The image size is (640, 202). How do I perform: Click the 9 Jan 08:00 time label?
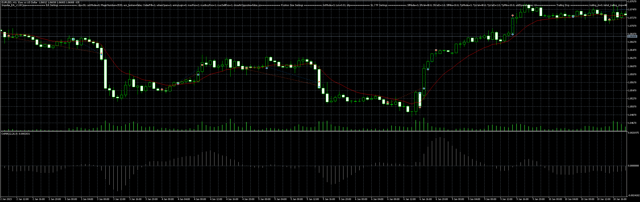(490, 199)
